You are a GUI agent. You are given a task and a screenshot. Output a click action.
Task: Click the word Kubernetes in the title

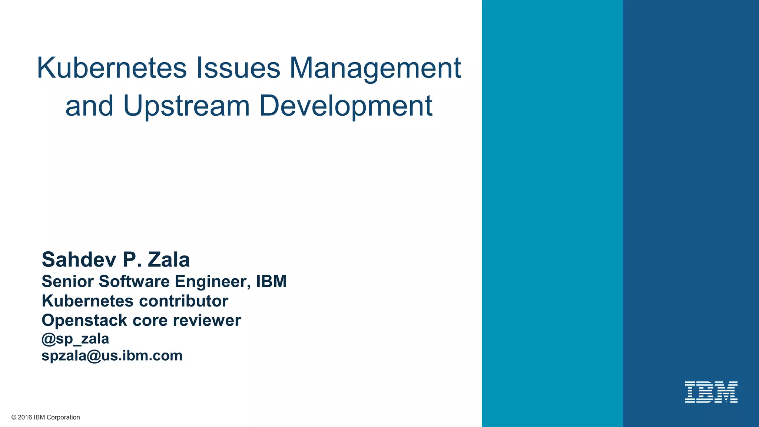[112, 68]
